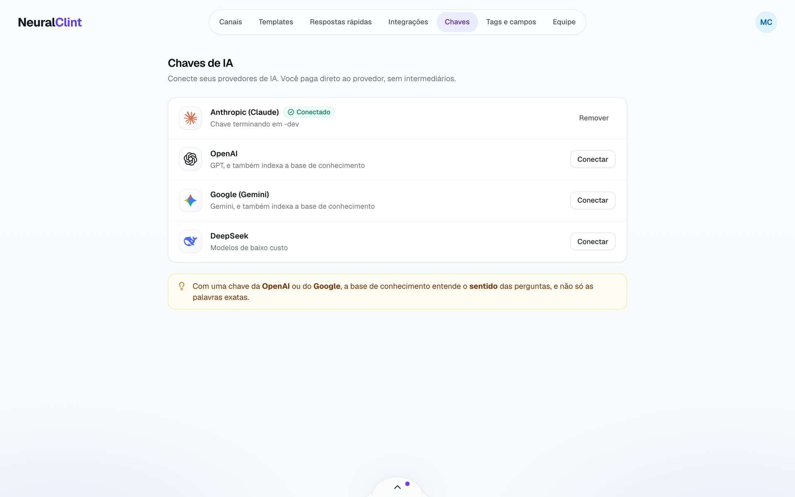Connect the OpenAI provider
The height and width of the screenshot is (497, 795).
point(593,159)
